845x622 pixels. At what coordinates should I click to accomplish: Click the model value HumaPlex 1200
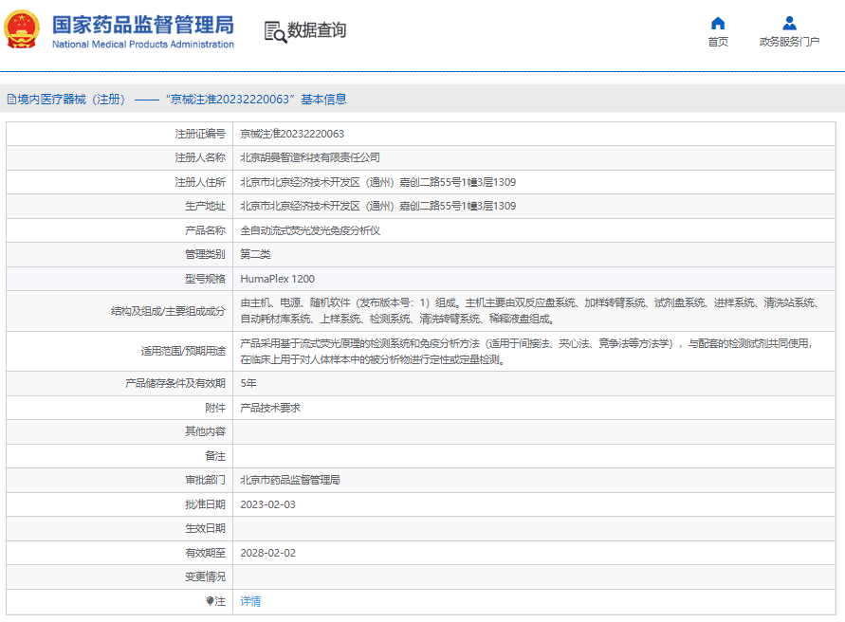278,279
